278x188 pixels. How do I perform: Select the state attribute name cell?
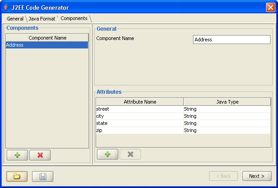140,123
